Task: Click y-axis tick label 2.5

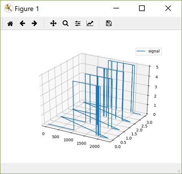Action: click(144, 126)
